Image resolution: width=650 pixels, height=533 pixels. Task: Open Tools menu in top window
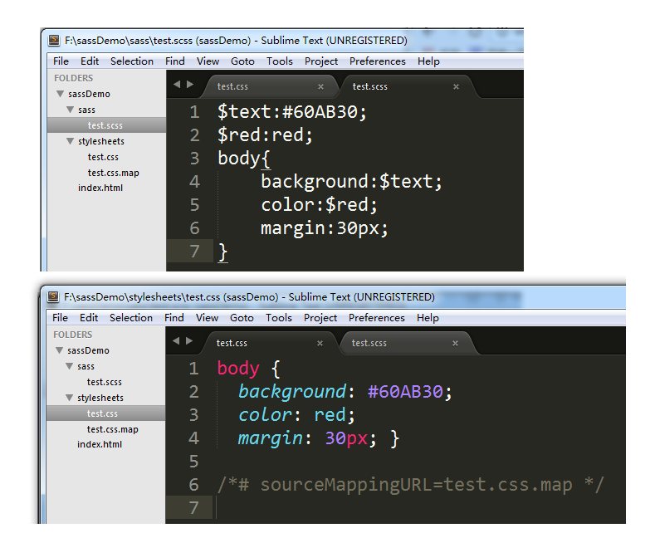[x=280, y=61]
